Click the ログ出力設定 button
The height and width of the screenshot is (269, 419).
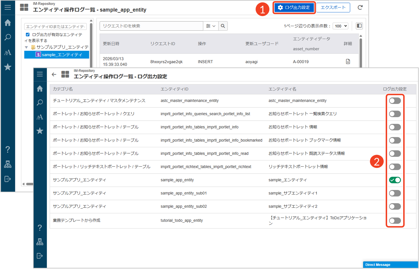tap(294, 7)
